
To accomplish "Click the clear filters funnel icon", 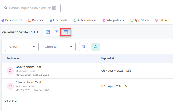I will (x=83, y=47).
